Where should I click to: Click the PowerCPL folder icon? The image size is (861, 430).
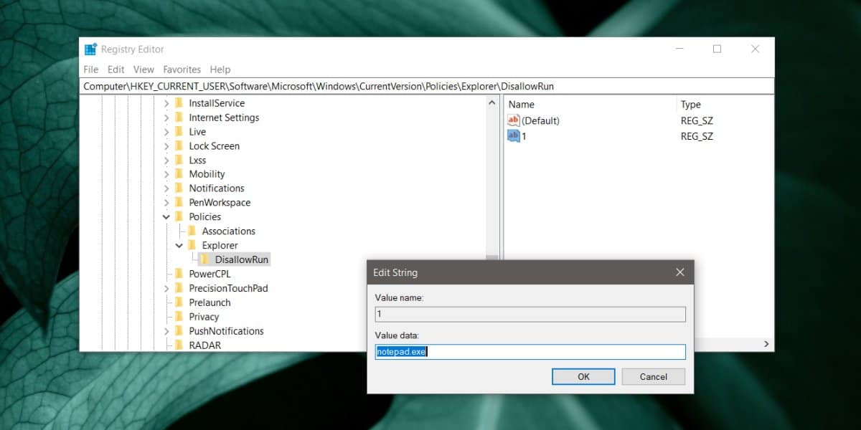pos(179,274)
